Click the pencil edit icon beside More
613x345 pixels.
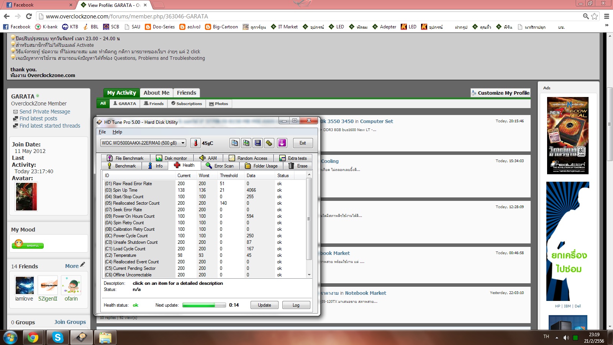(x=82, y=264)
